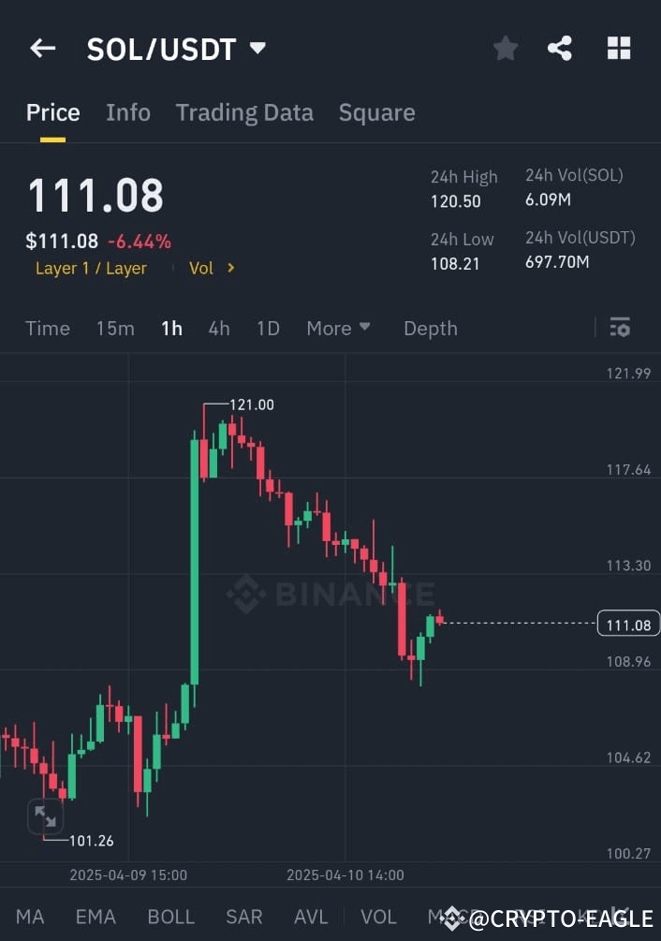
Task: Select the 1h timeframe
Action: coord(171,328)
